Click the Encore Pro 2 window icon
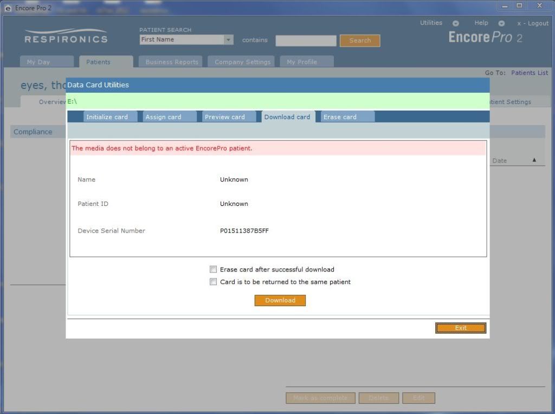Viewport: 555px width, 414px height. pos(8,8)
